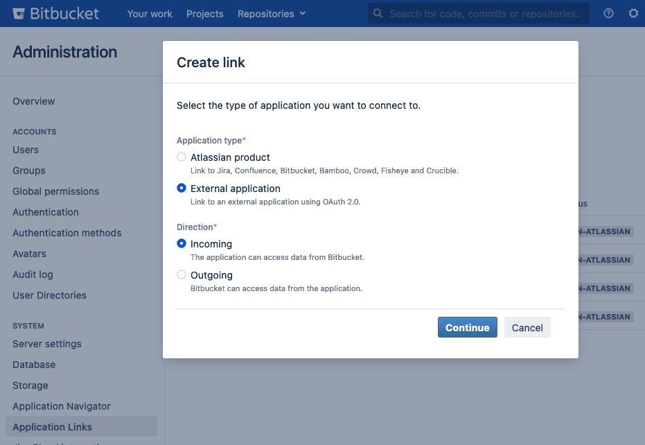Open the Your work menu
Image resolution: width=645 pixels, height=445 pixels.
150,13
